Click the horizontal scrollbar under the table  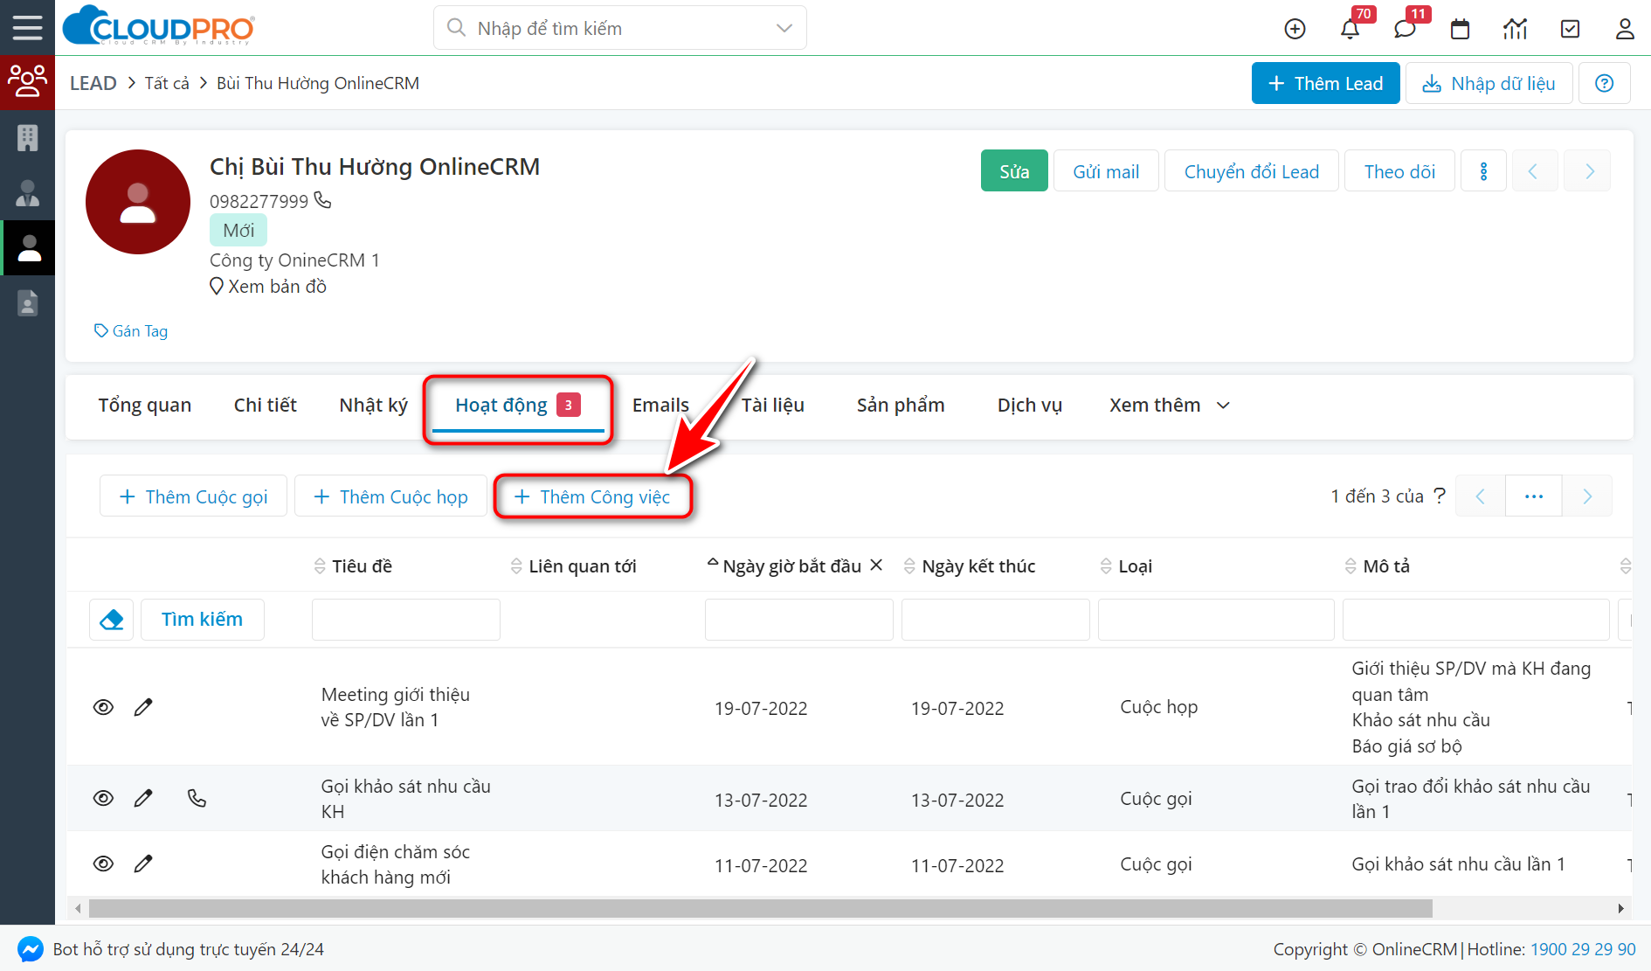point(760,909)
